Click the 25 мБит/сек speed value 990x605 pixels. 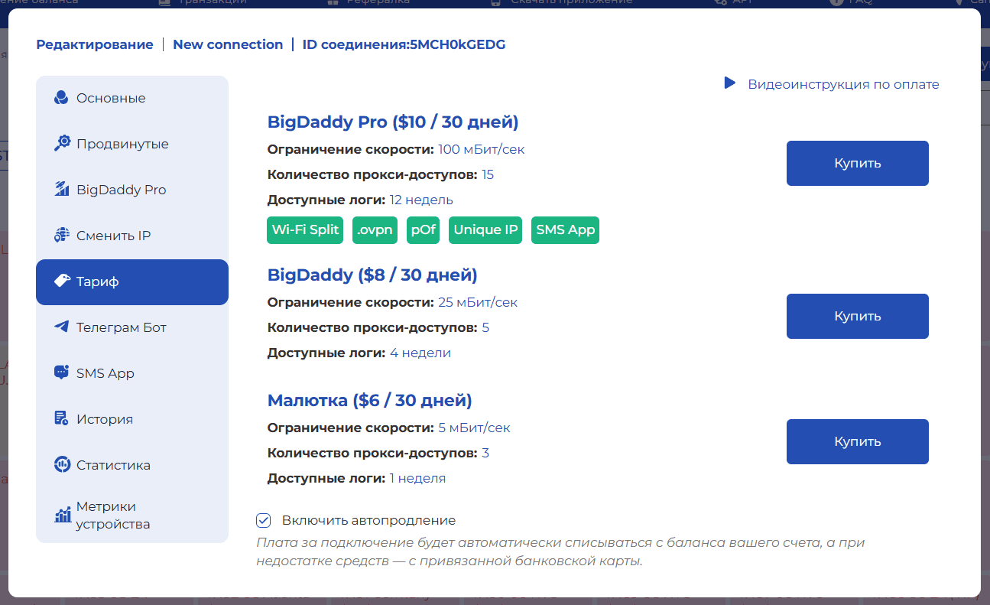[x=478, y=302]
